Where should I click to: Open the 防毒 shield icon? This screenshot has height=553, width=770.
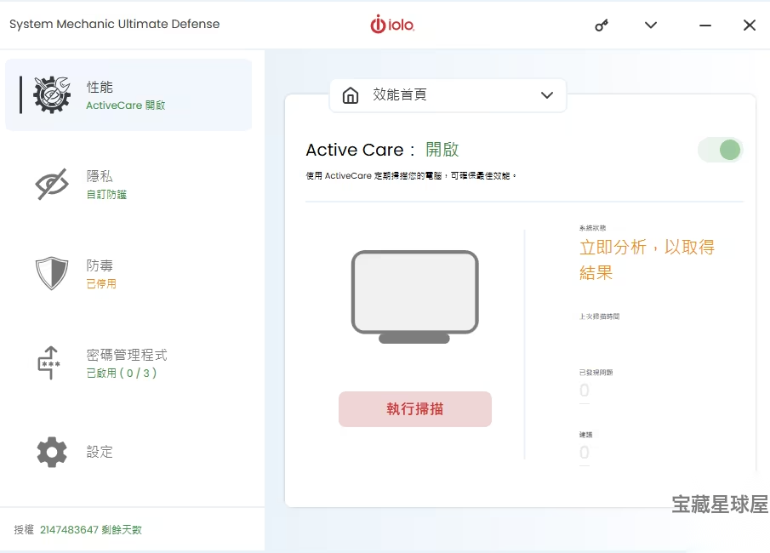pyautogui.click(x=52, y=273)
